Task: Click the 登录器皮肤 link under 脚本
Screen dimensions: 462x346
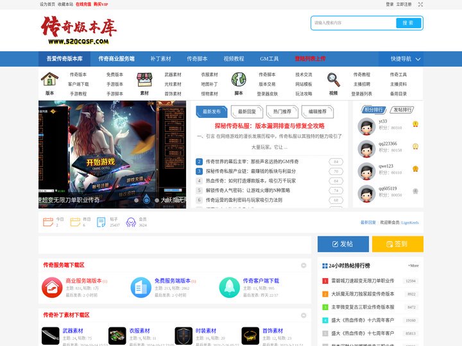Action: [x=267, y=94]
